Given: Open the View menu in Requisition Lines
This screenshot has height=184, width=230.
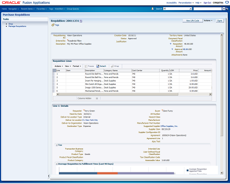Looking at the screenshot, I should [68, 66].
